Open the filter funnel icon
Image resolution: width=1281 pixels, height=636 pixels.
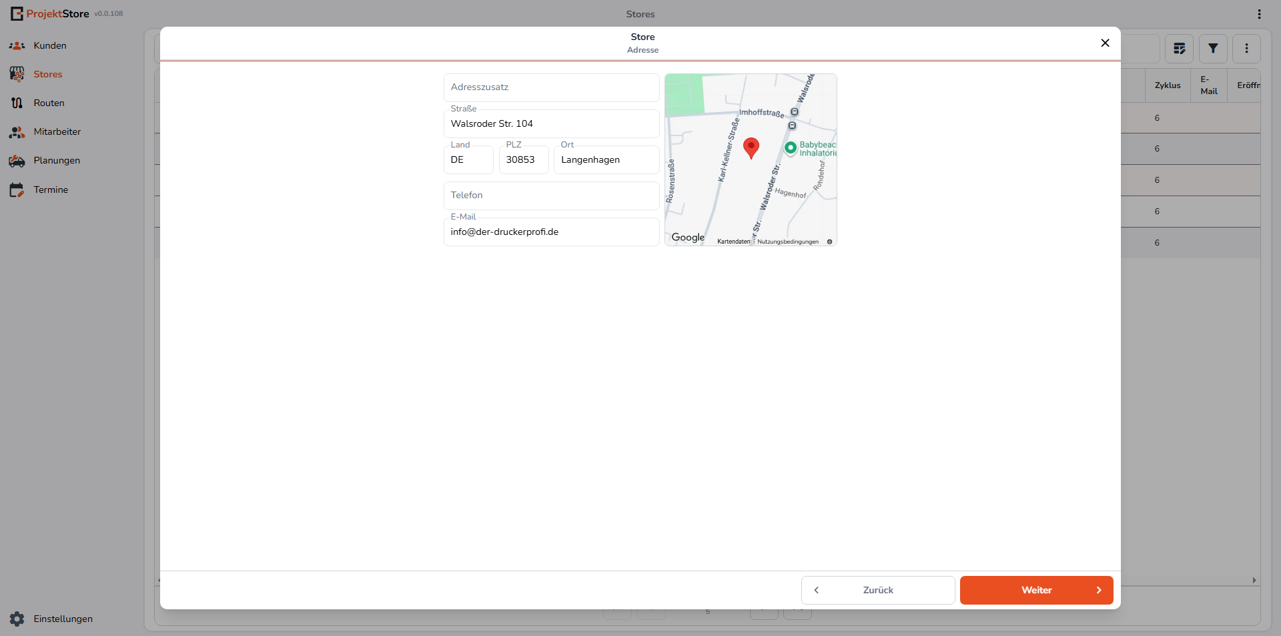coord(1213,49)
